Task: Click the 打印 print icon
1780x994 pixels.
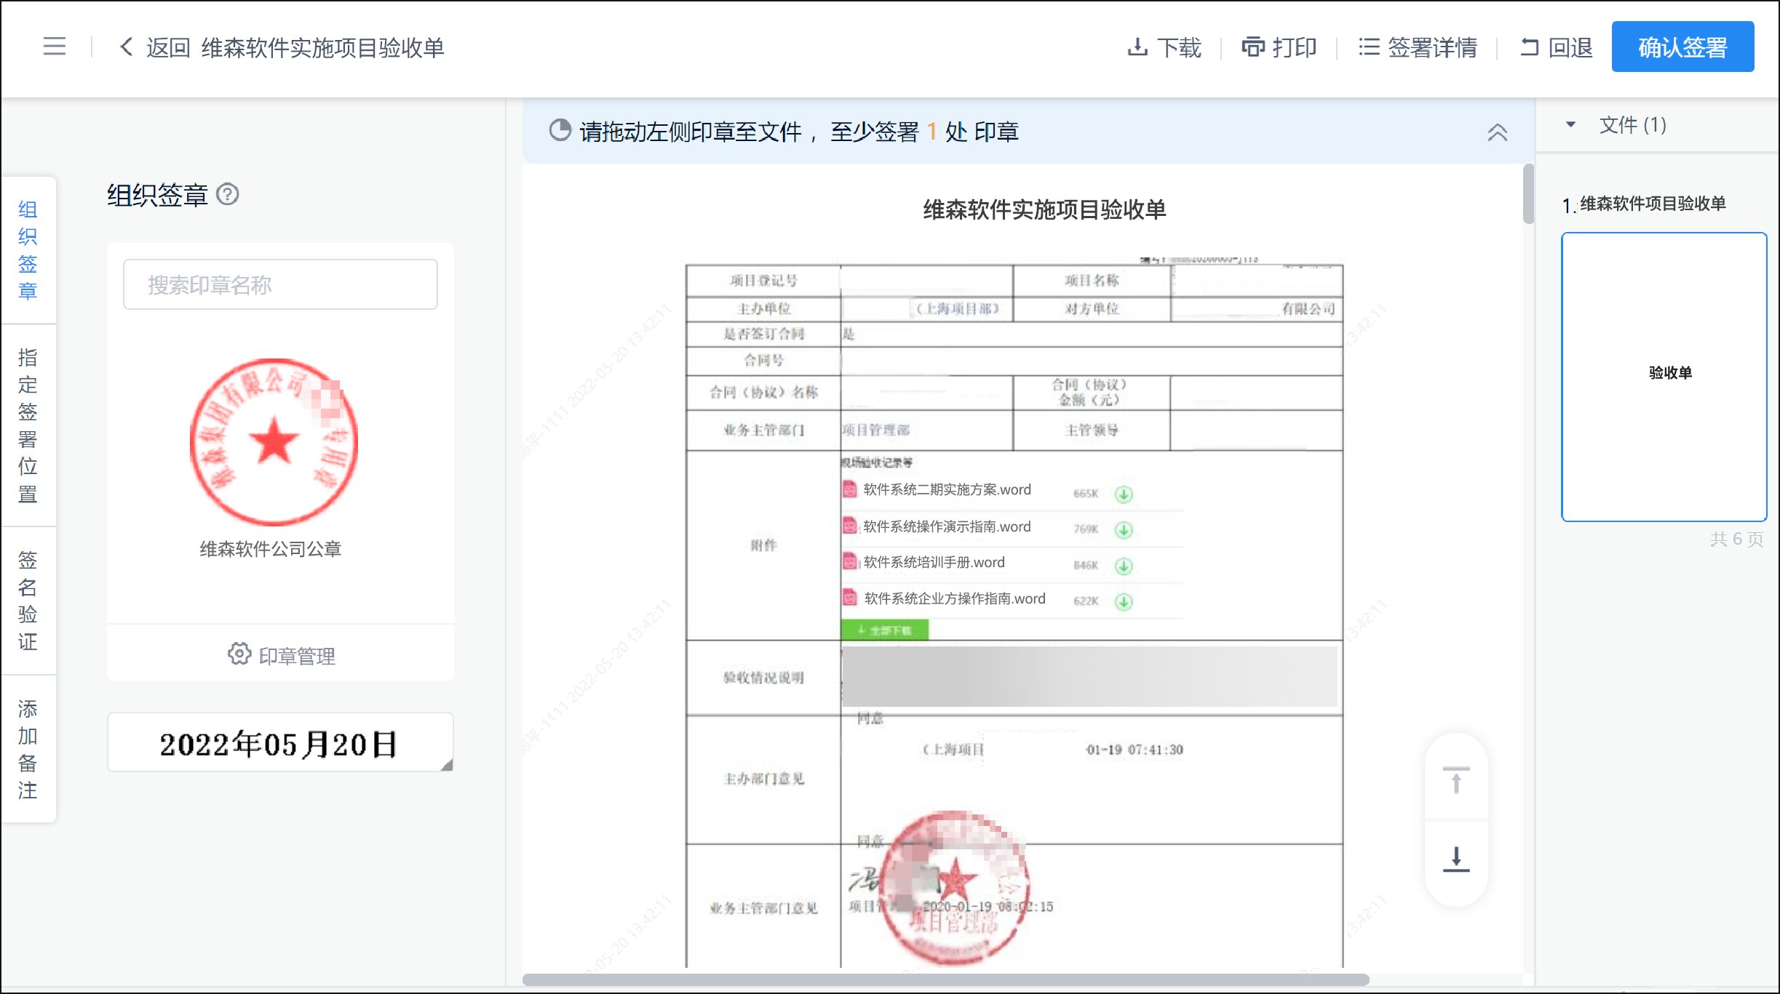Action: tap(1252, 47)
